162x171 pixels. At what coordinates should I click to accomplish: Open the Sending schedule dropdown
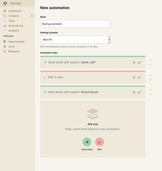(x=75, y=40)
